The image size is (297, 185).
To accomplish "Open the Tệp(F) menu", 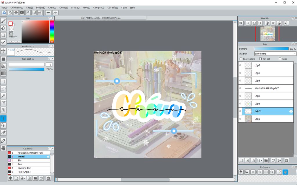I will click(4, 8).
